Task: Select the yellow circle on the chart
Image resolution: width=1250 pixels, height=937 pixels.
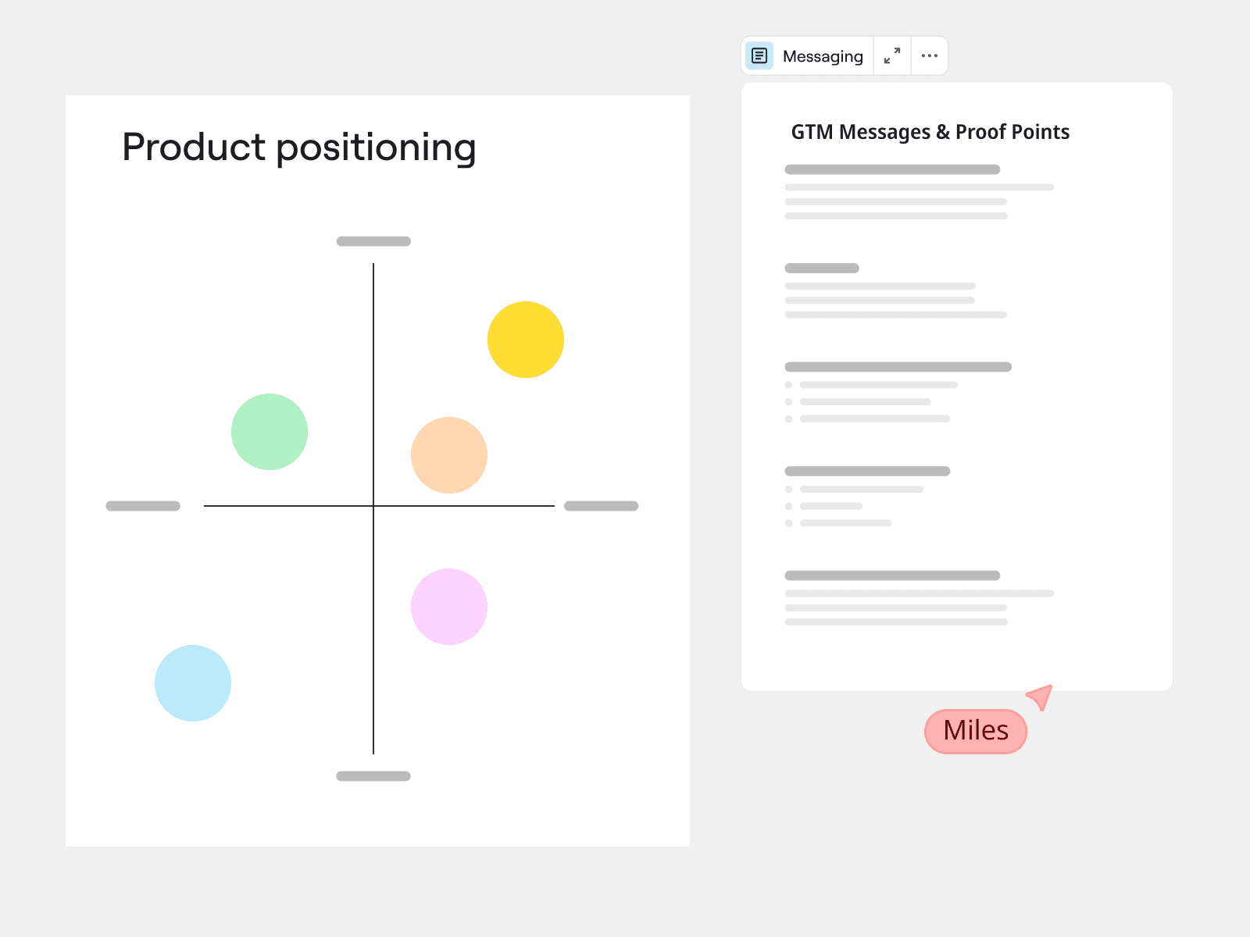Action: pyautogui.click(x=526, y=340)
